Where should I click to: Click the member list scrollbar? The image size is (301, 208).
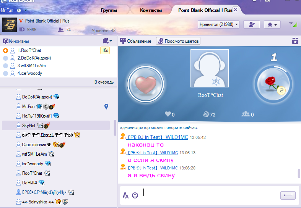[x=115, y=128]
